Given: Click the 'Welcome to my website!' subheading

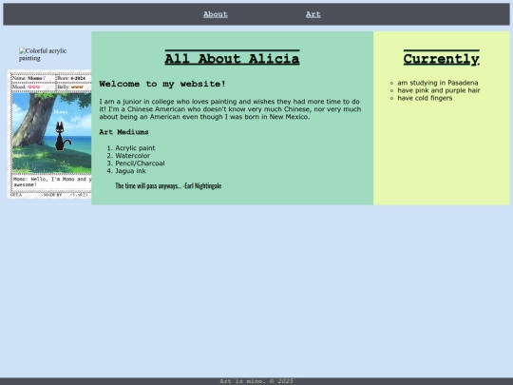Looking at the screenshot, I should (162, 84).
